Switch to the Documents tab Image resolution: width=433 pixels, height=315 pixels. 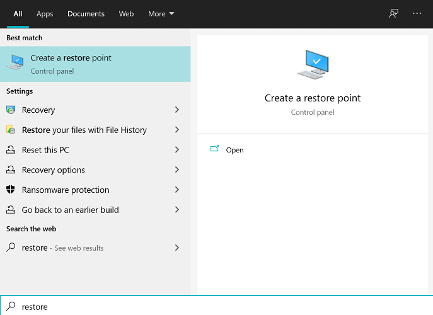coord(86,13)
